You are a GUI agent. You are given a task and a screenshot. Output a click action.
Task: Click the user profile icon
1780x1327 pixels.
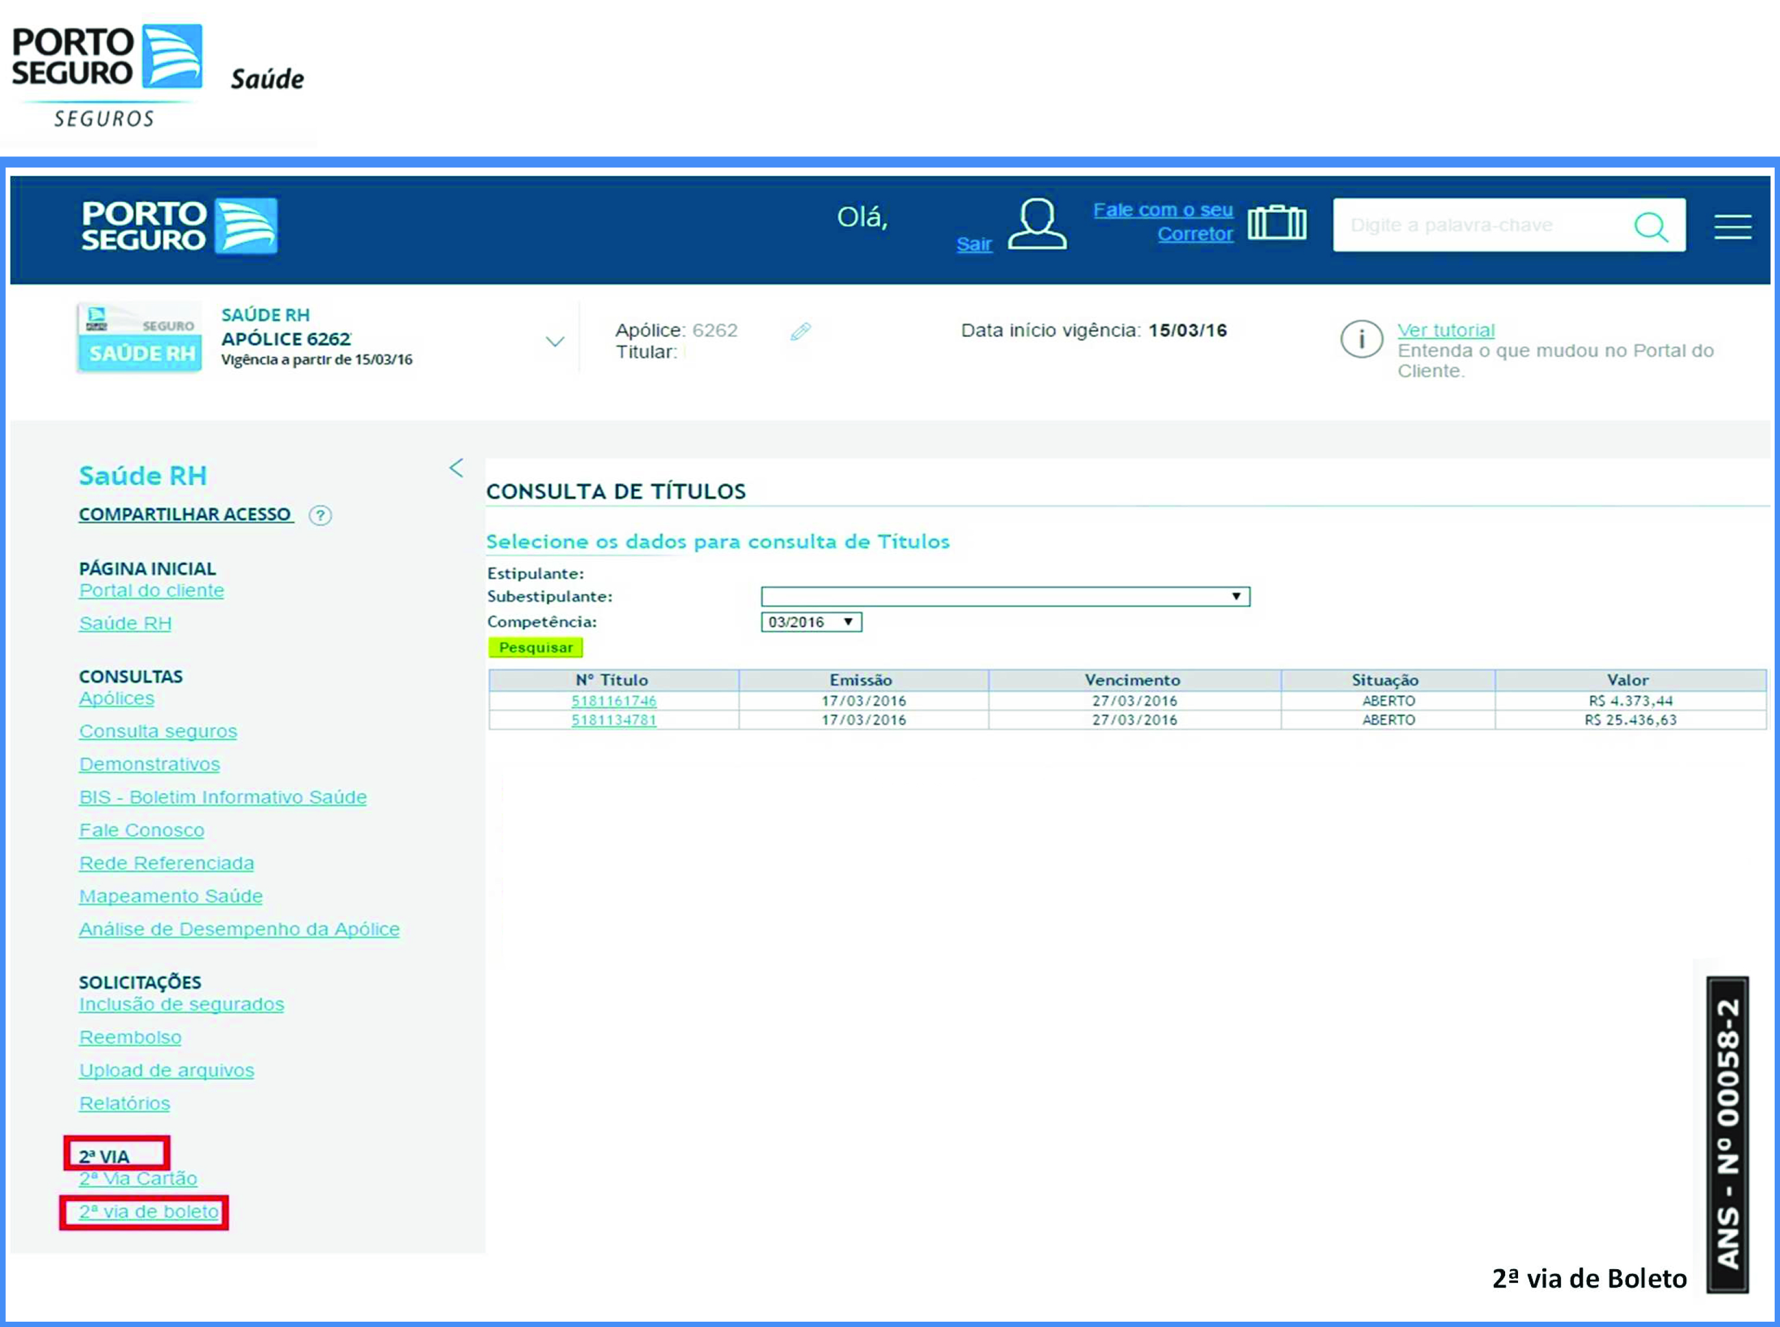pyautogui.click(x=1037, y=224)
